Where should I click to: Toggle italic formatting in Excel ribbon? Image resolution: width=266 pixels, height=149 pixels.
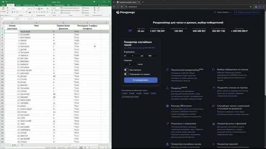click(15, 12)
